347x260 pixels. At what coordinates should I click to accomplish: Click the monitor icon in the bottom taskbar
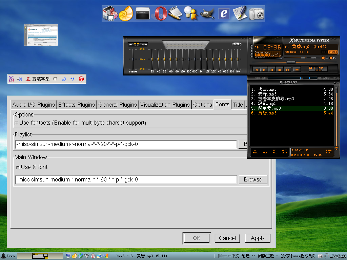[x=68, y=256]
